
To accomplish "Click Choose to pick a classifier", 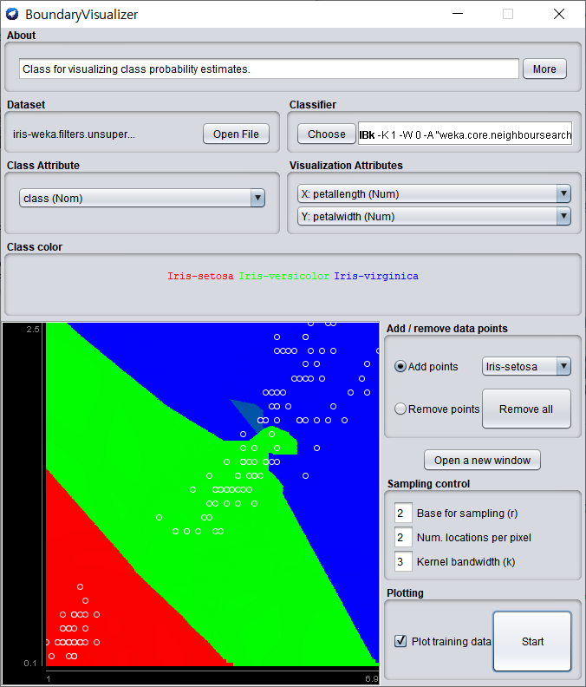I will click(x=326, y=134).
